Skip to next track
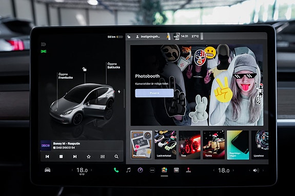Screen dimensions: 295x196 pyautogui.click(x=75, y=157)
